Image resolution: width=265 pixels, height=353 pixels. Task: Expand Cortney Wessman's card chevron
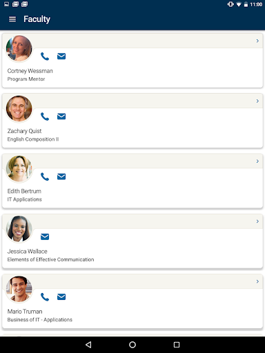pos(257,41)
